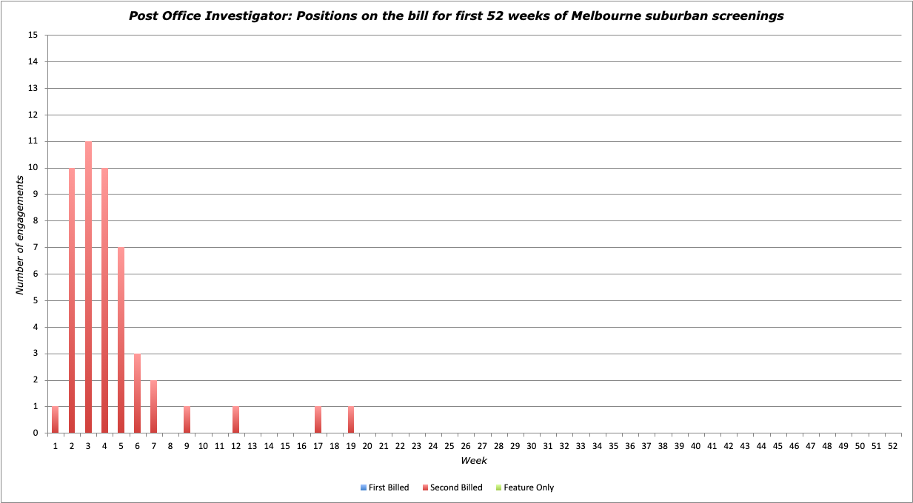Select the week 2 bar
913x503 pixels.
click(x=72, y=300)
